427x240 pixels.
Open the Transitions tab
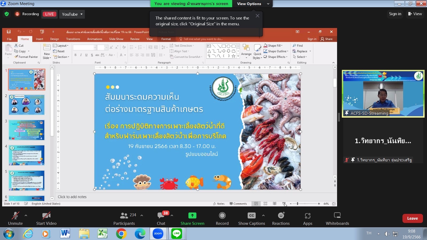tap(73, 39)
